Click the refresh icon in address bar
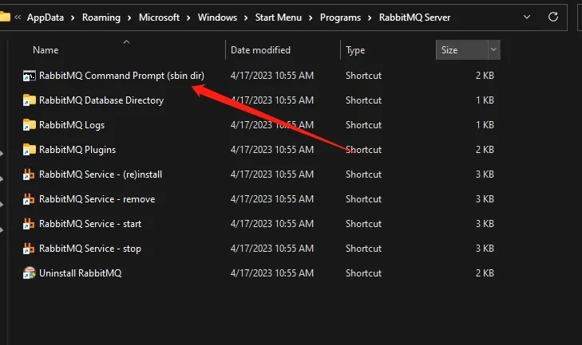Viewport: 582px width, 345px height. (553, 17)
